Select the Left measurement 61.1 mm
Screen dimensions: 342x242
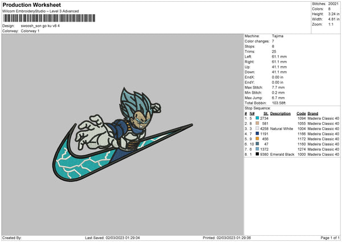pyautogui.click(x=279, y=57)
